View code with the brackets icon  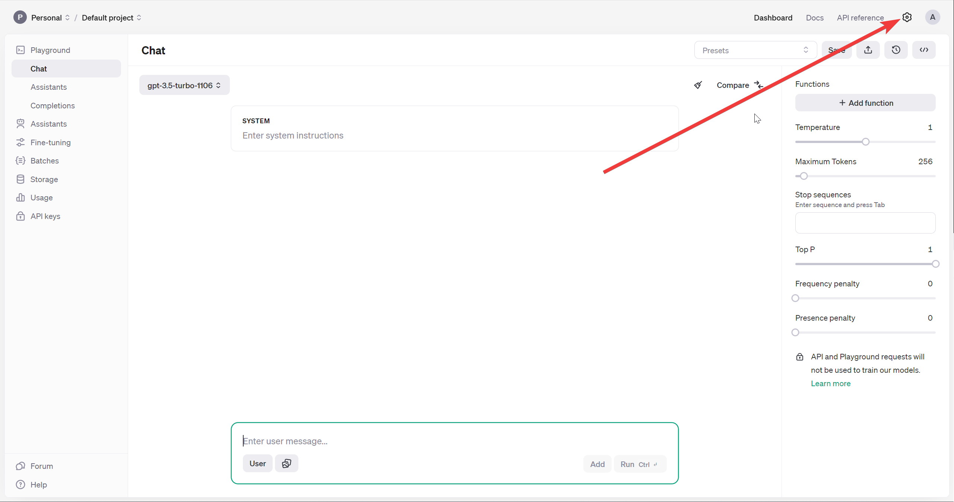[924, 50]
